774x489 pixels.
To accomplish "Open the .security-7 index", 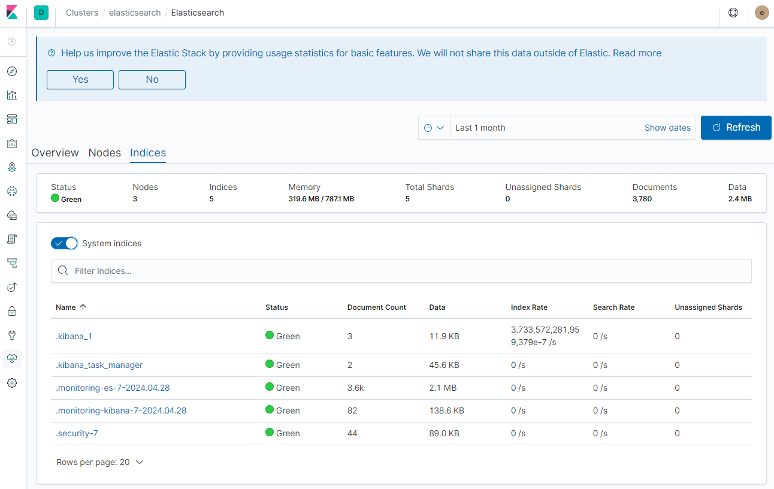I will (x=77, y=433).
